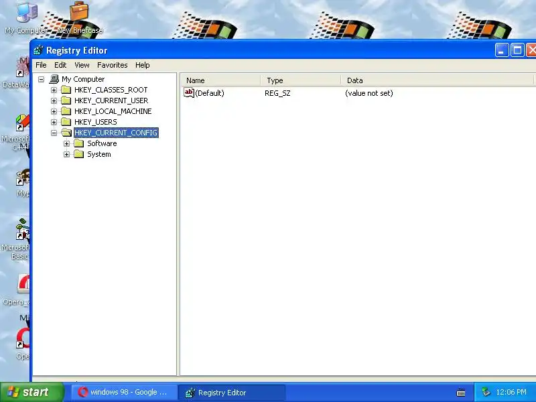Click the Registry Editor title bar icon
536x402 pixels.
38,50
